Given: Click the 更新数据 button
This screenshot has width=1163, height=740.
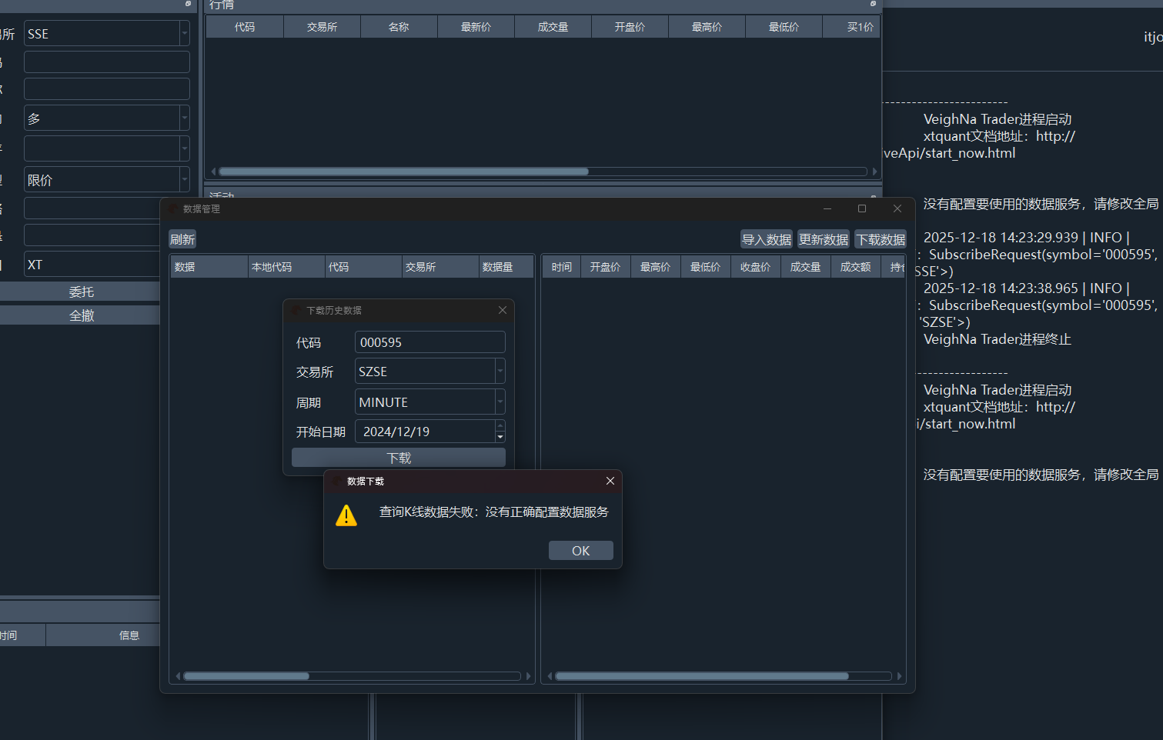Looking at the screenshot, I should (823, 239).
